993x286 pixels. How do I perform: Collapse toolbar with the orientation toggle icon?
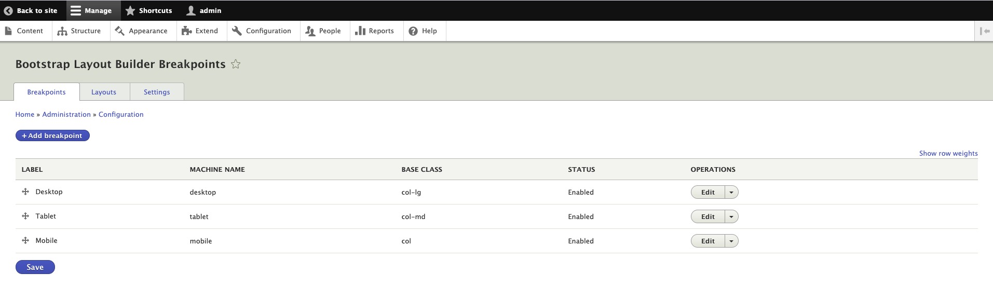(x=984, y=31)
